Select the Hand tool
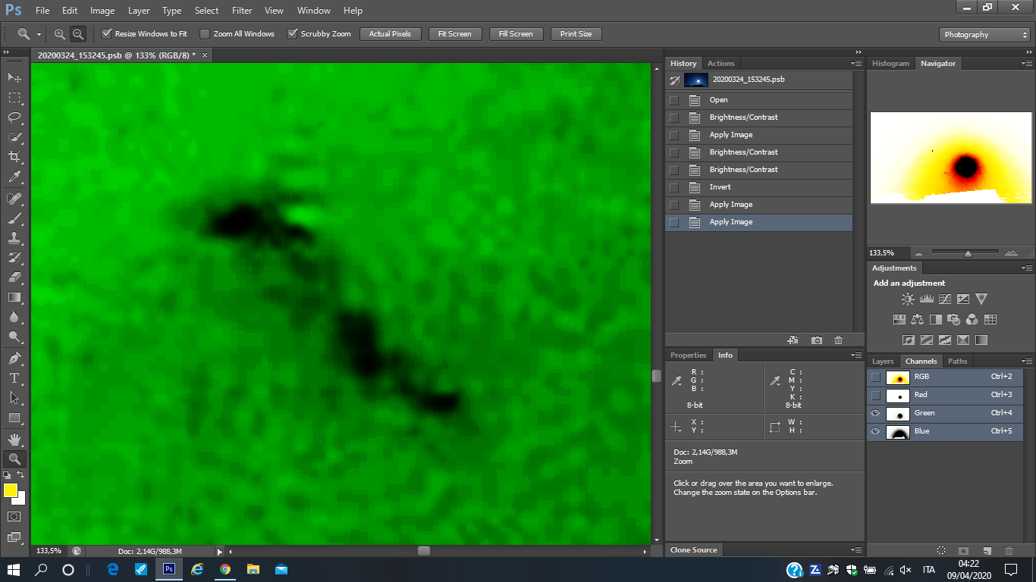This screenshot has height=582, width=1036. coord(14,439)
